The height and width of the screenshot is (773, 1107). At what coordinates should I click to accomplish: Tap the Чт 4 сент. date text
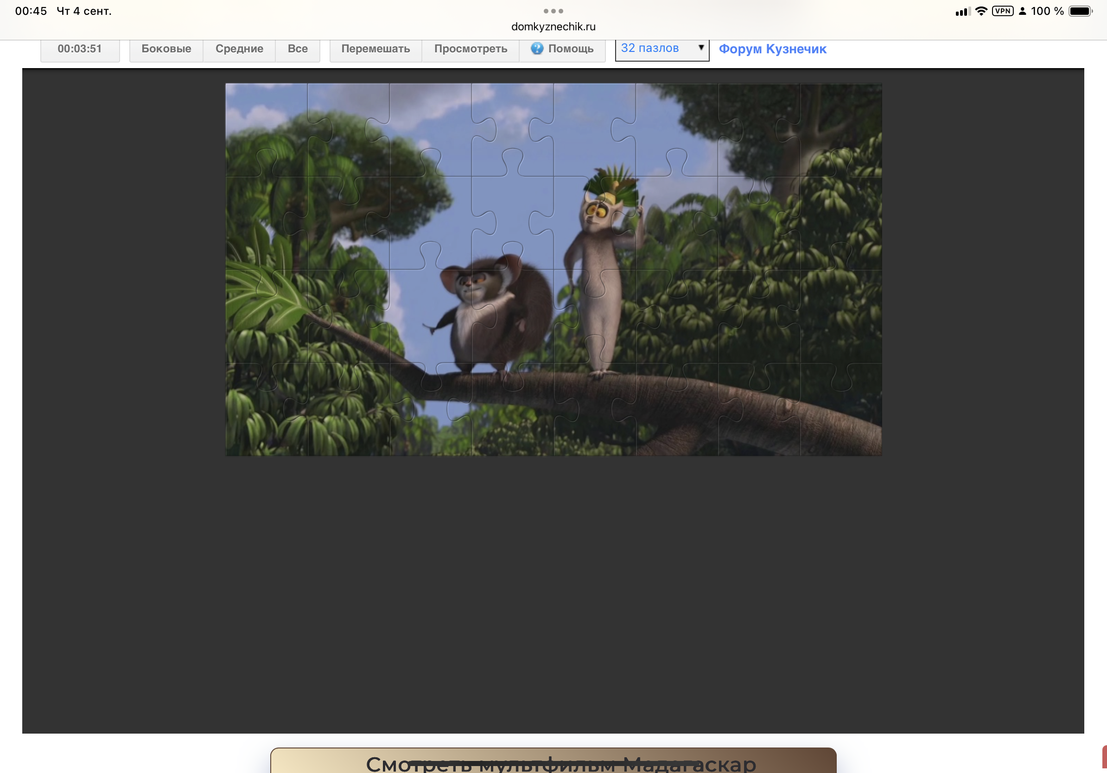coord(84,11)
